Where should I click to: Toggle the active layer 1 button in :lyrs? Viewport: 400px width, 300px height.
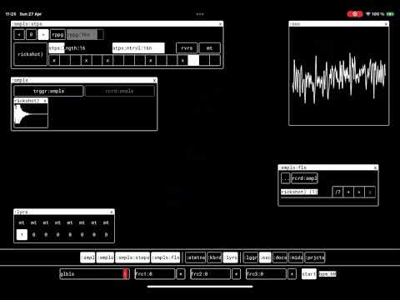(22, 234)
